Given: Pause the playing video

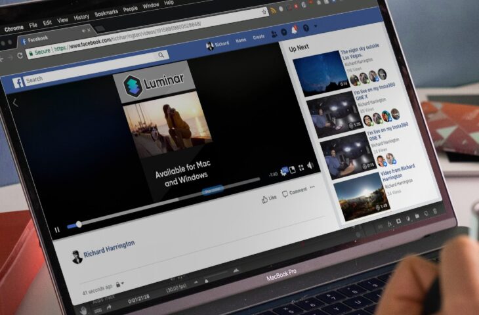Looking at the screenshot, I should pos(57,230).
